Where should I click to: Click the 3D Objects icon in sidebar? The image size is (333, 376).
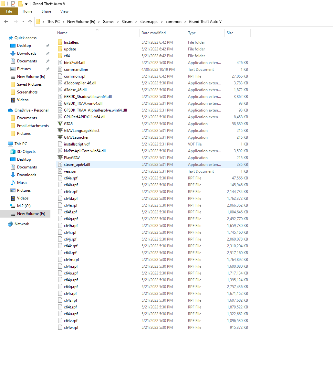(13, 152)
